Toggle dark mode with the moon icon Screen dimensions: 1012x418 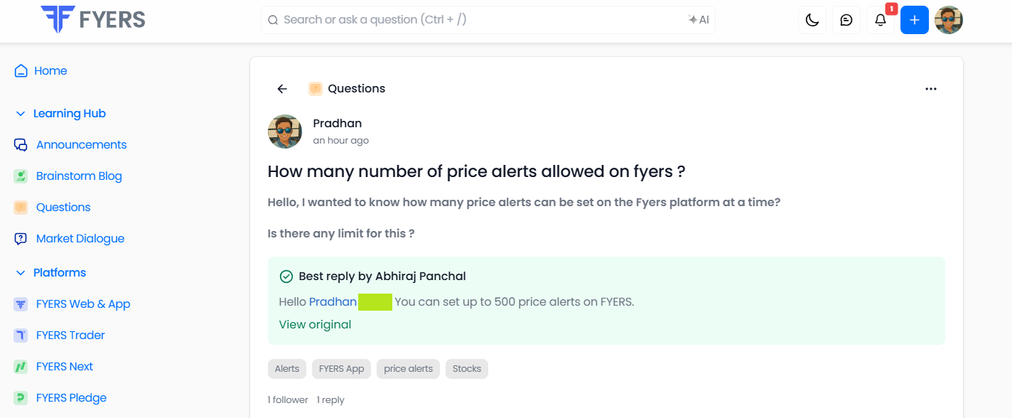(x=812, y=20)
